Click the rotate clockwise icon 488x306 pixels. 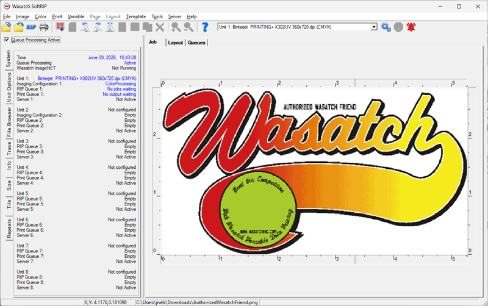[x=98, y=27]
